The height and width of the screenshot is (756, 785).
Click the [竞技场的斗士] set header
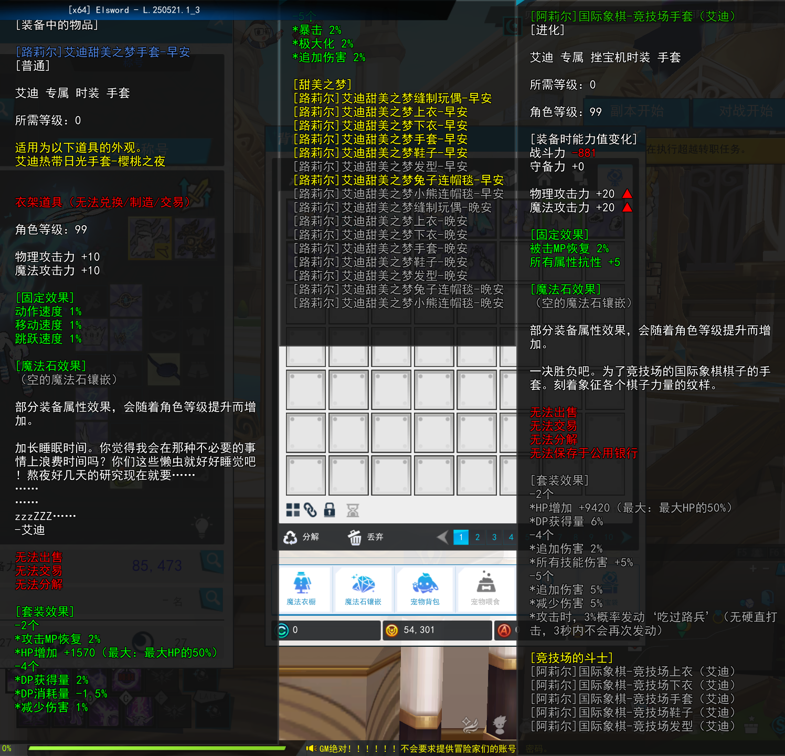[572, 658]
